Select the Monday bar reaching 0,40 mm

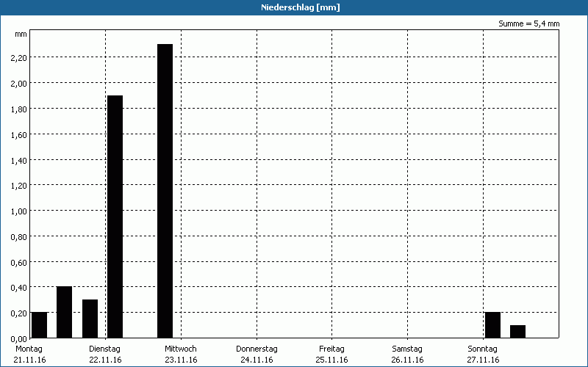[64, 312]
